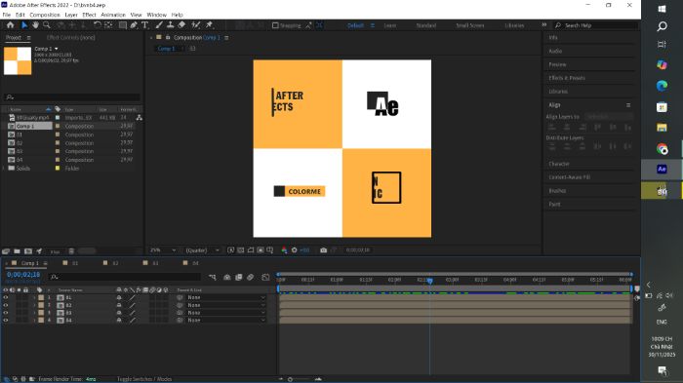Expand the Solids folder
Viewport: 683px width, 383px height.
pyautogui.click(x=4, y=168)
